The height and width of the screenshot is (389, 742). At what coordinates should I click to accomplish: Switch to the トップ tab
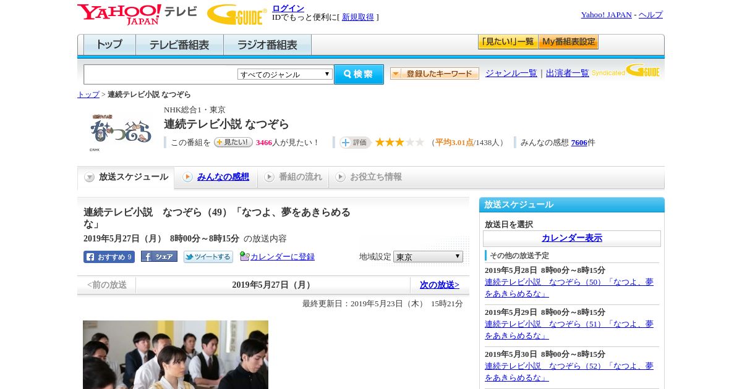[x=109, y=45]
